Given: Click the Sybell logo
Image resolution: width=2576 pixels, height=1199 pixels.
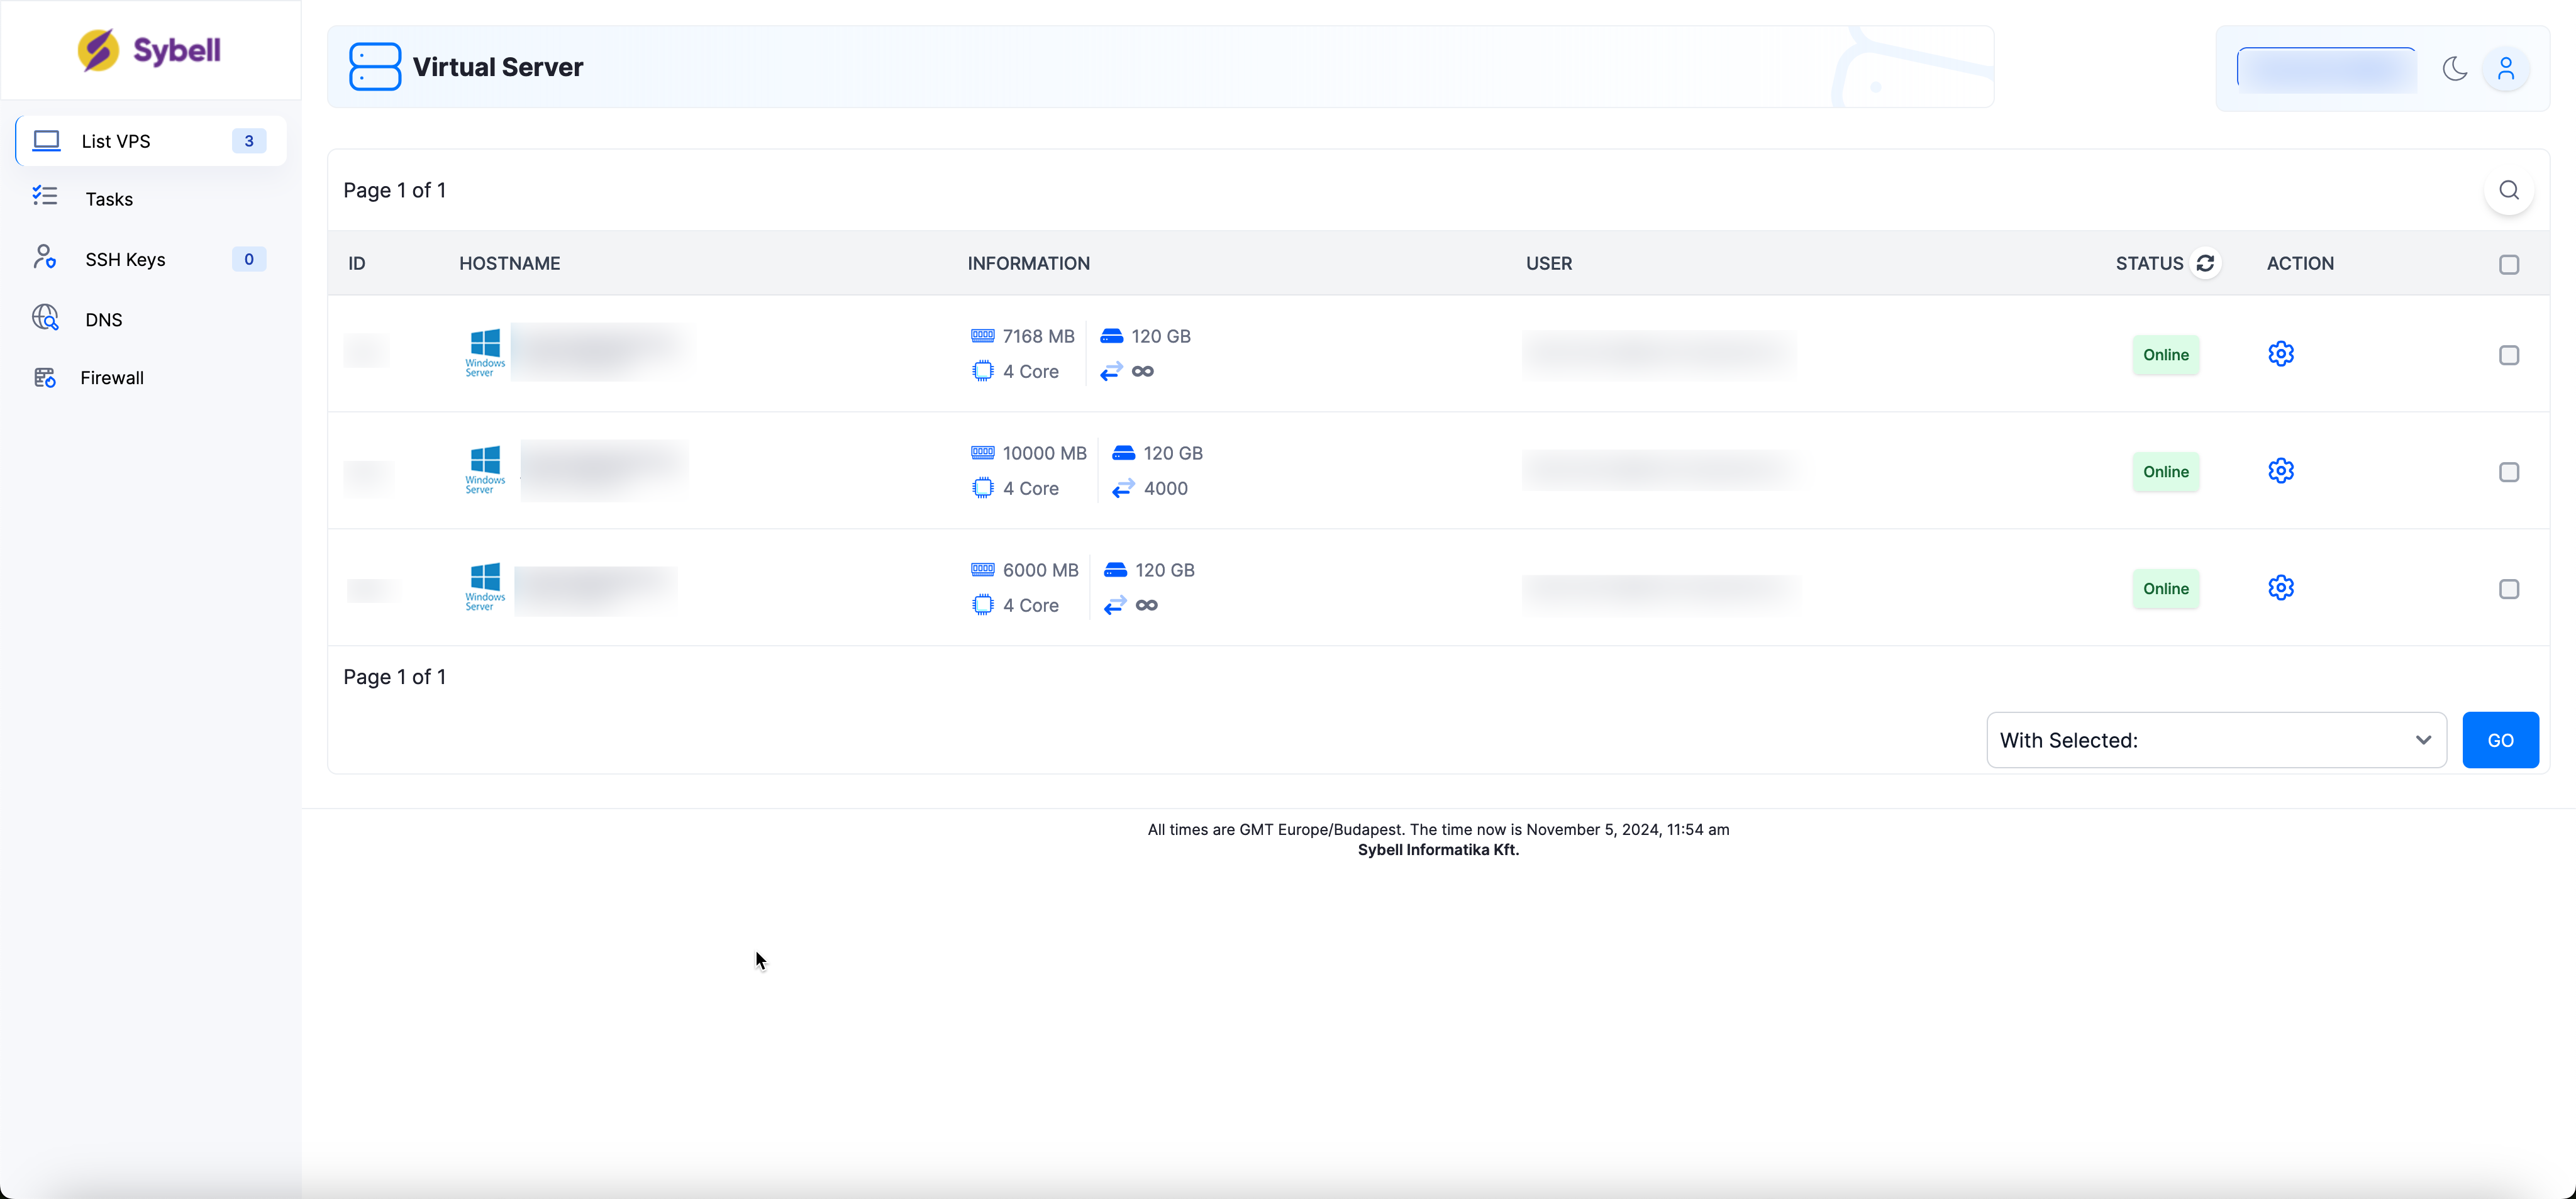Looking at the screenshot, I should point(150,50).
